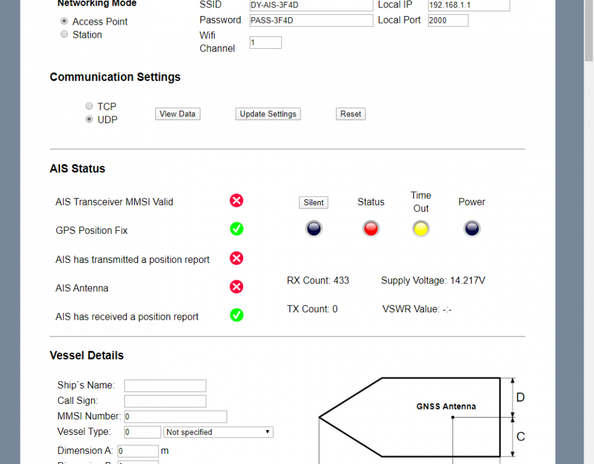Image resolution: width=594 pixels, height=464 pixels.
Task: Click the received position report green check icon
Action: (236, 315)
